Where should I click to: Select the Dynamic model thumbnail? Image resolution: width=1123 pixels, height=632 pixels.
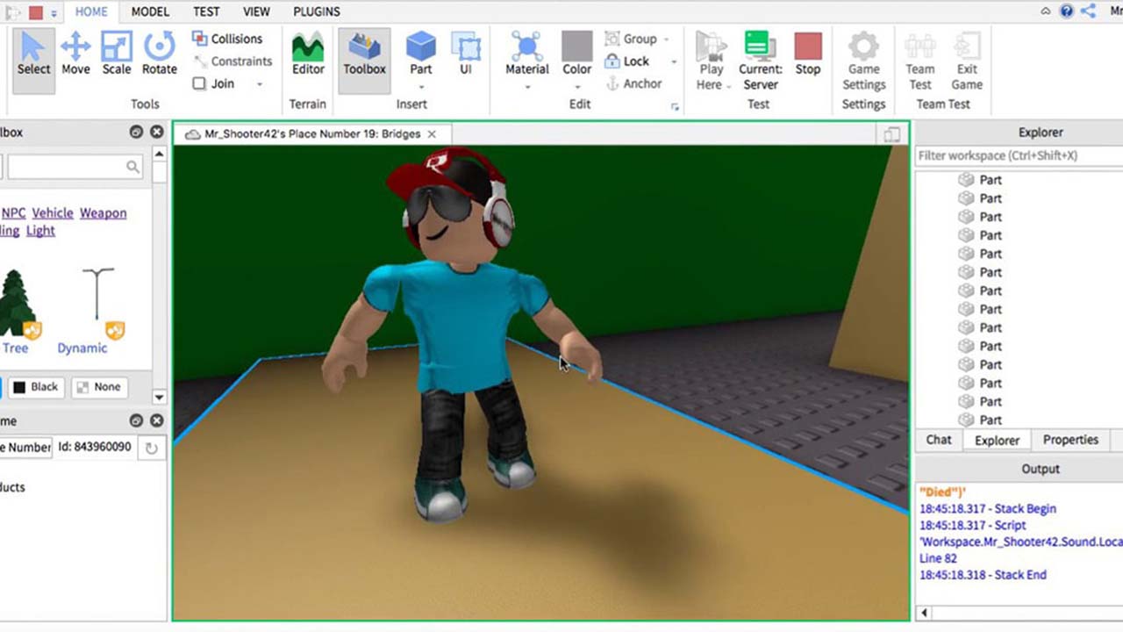click(x=97, y=304)
